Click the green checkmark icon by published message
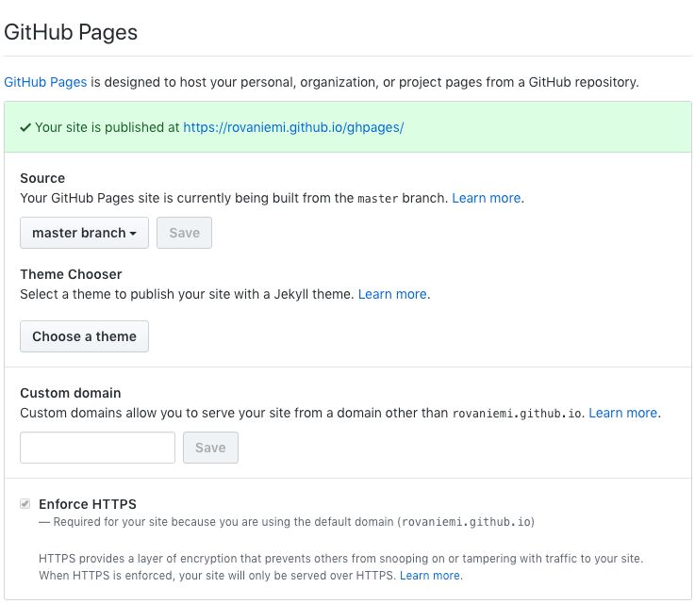 click(25, 127)
